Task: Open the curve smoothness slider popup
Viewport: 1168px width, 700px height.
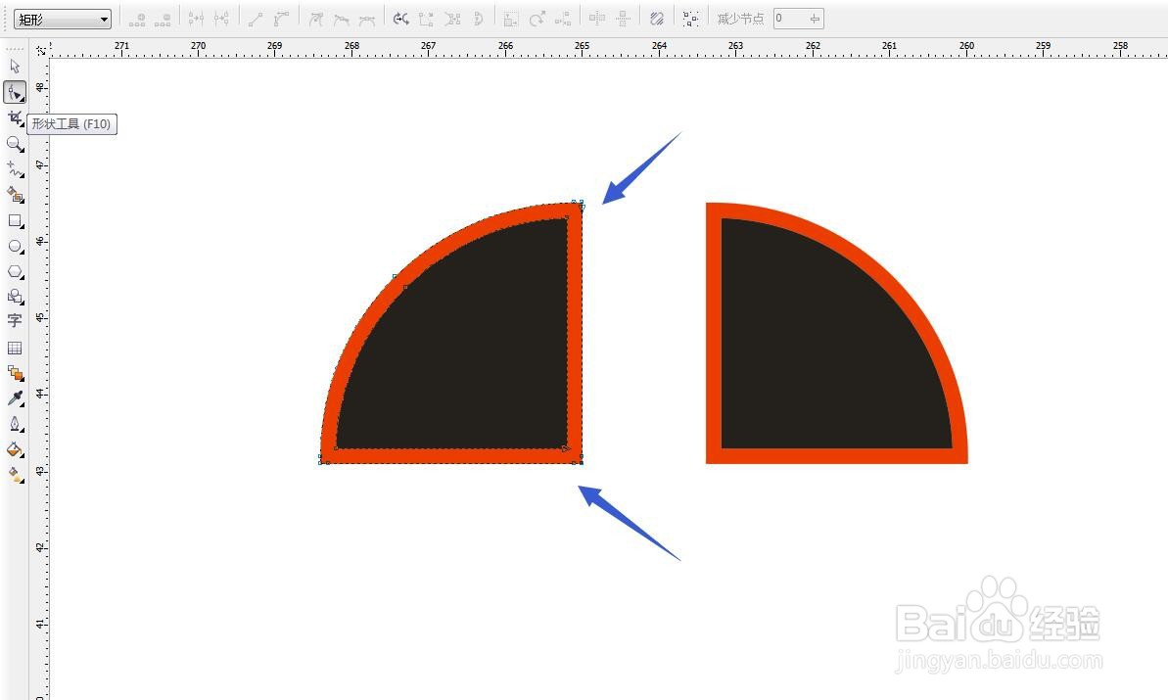Action: point(815,19)
